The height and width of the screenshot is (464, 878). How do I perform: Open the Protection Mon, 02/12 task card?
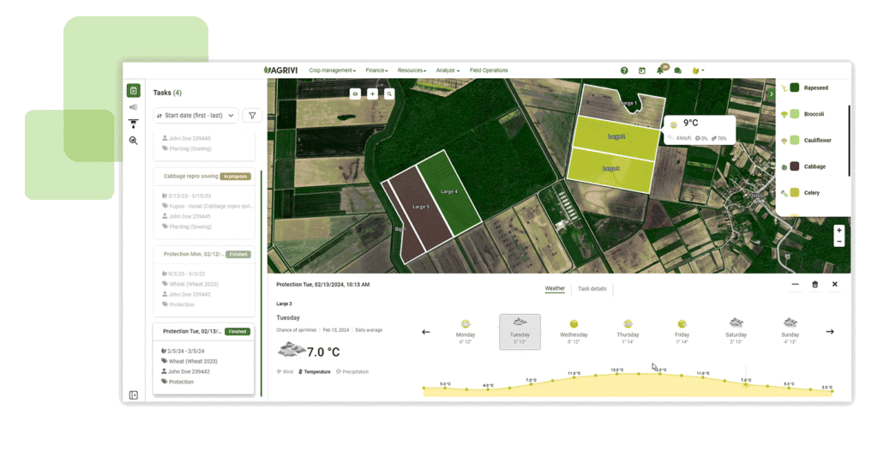(204, 280)
